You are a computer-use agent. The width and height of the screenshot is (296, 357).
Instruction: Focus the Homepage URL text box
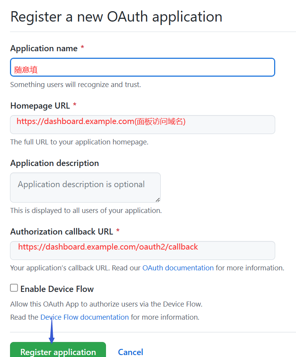(142, 124)
